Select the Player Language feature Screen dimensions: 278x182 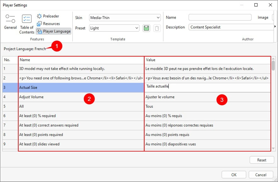[53, 31]
